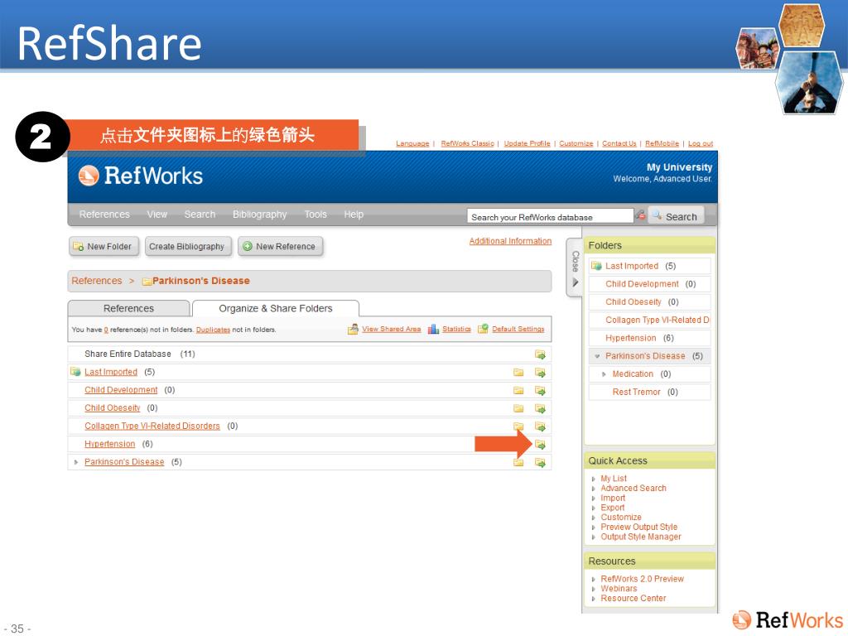The width and height of the screenshot is (848, 636).
Task: Click the Log out link
Action: coord(701,143)
